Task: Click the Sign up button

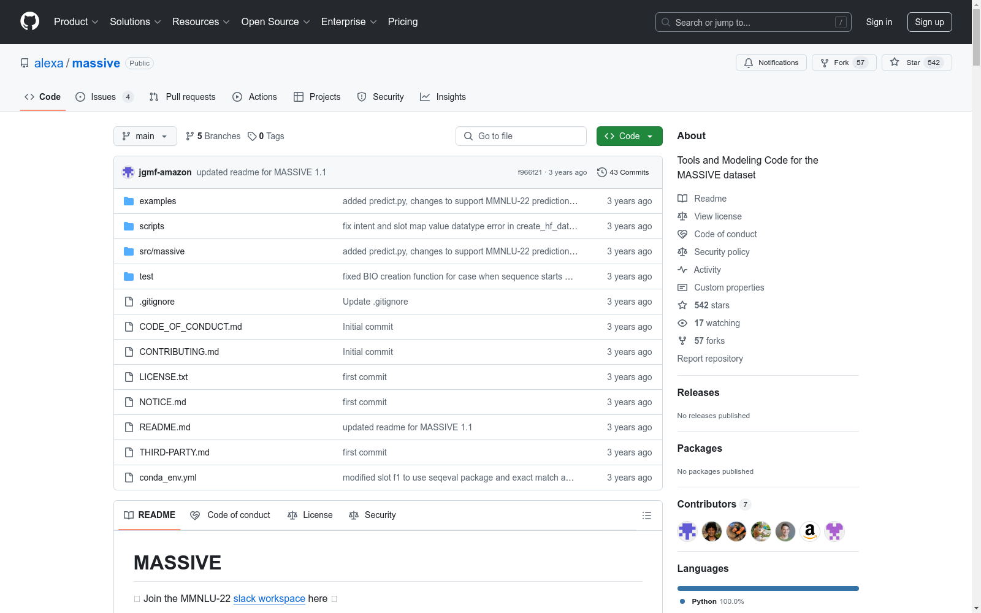Action: coord(929,22)
